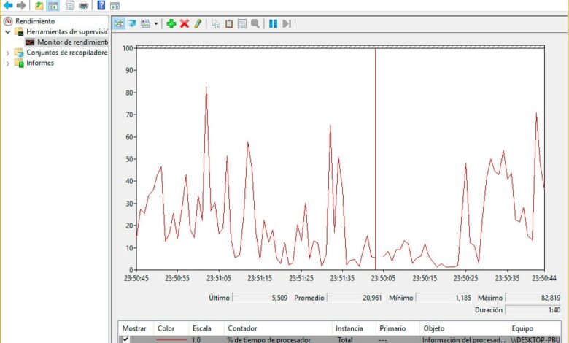This screenshot has width=569, height=343.
Task: Click the zoom magnifier icon
Action: (x=255, y=23)
